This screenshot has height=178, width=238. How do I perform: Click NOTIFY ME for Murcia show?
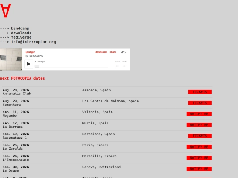[x=199, y=125]
